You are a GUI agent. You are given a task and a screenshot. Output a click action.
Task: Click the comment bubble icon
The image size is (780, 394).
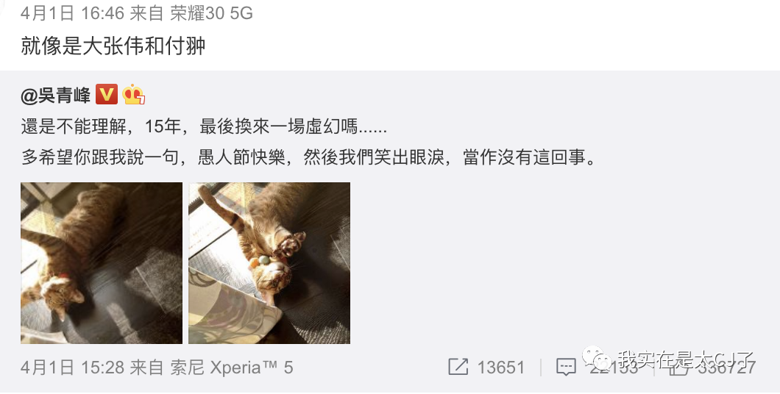point(566,368)
